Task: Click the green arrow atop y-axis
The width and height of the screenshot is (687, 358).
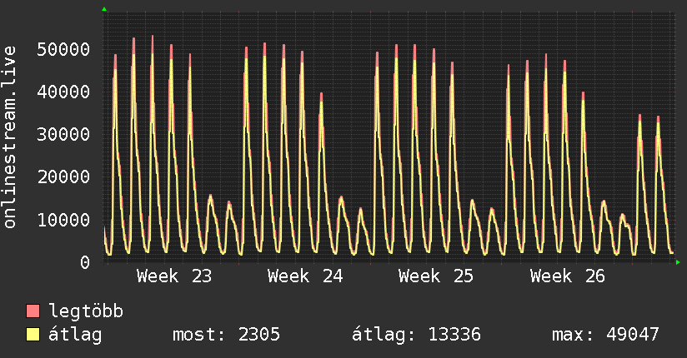Action: [104, 9]
